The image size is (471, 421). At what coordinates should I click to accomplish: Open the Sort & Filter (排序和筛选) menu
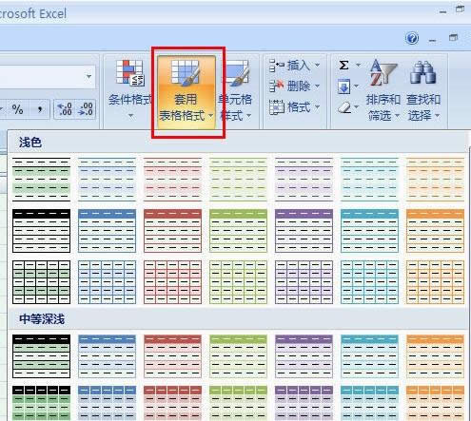tap(383, 90)
